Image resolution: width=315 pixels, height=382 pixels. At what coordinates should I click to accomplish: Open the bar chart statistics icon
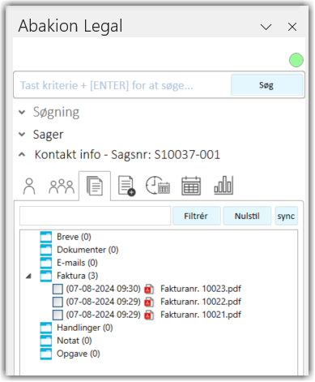click(223, 185)
